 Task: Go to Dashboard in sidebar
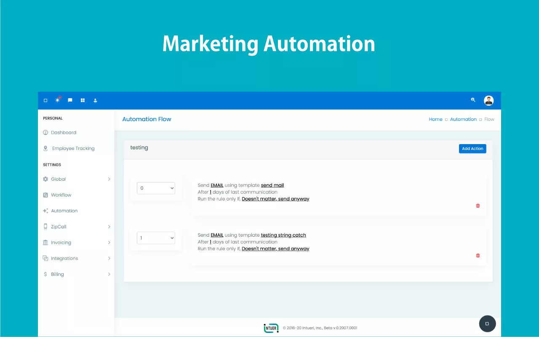64,132
